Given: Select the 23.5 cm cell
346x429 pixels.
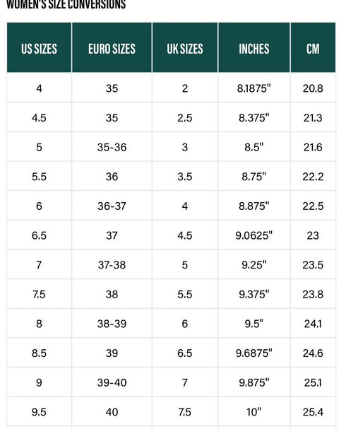Looking at the screenshot, I should pyautogui.click(x=313, y=264).
